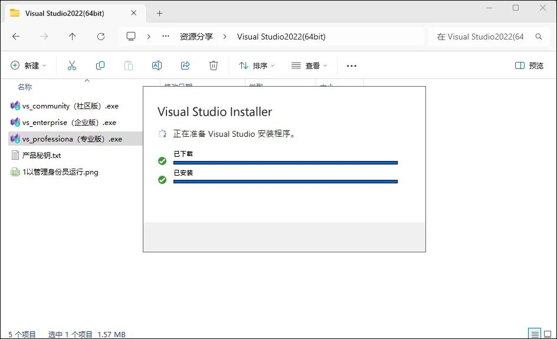The image size is (557, 339).
Task: Minimize the Explorer window
Action: 489,8
